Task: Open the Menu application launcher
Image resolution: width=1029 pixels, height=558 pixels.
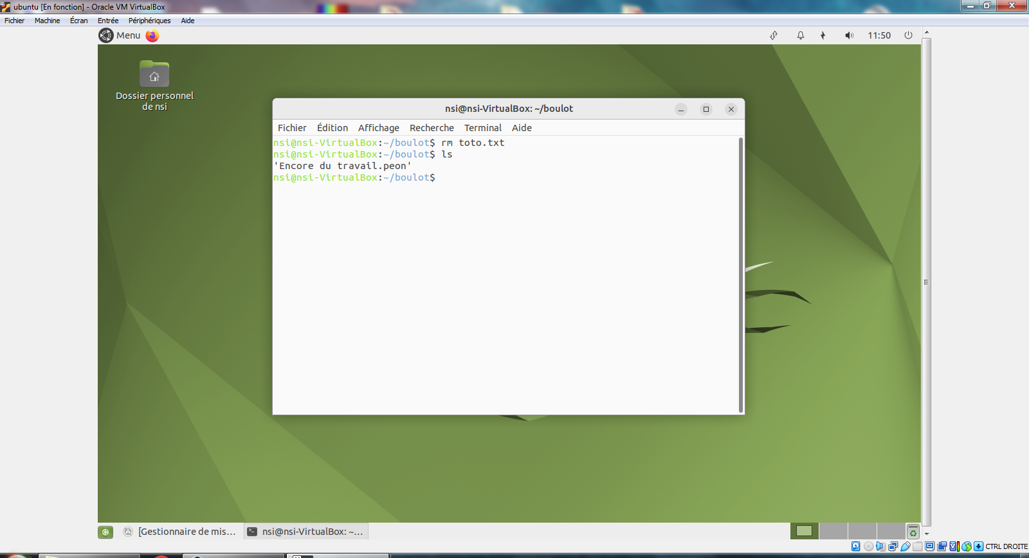Action: pos(120,35)
